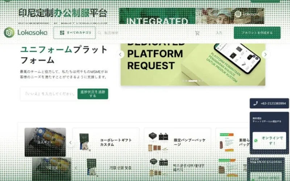290x181 pixels.
Task: Go to the previous hero banner slide
Action: (x=120, y=55)
